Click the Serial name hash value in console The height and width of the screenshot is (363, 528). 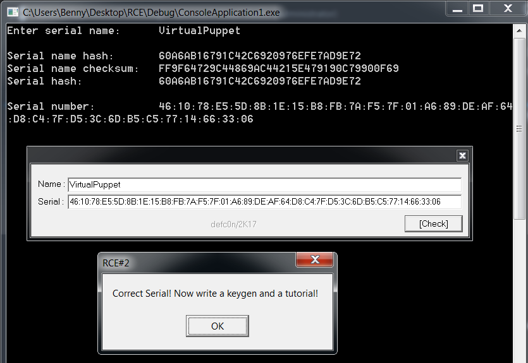pos(259,56)
